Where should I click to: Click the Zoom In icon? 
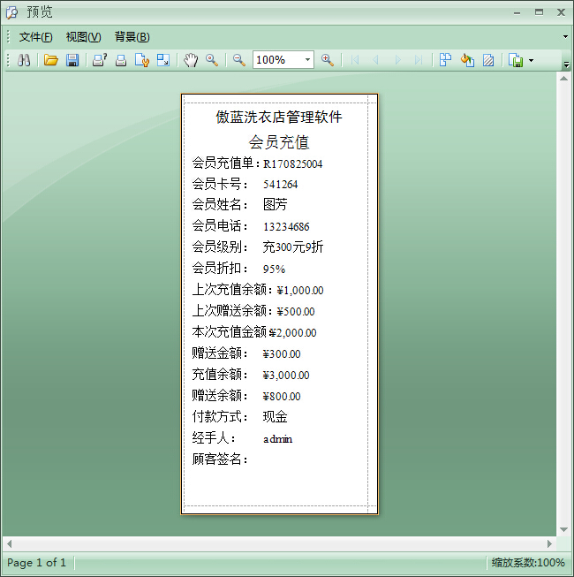pyautogui.click(x=328, y=60)
